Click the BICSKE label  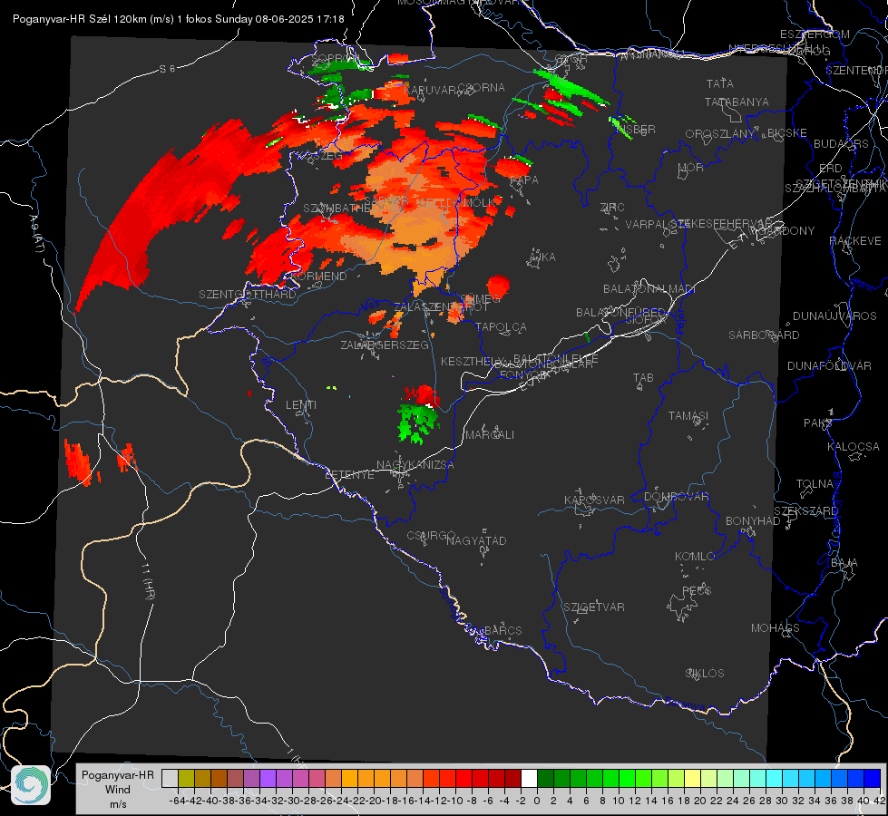[x=786, y=132]
